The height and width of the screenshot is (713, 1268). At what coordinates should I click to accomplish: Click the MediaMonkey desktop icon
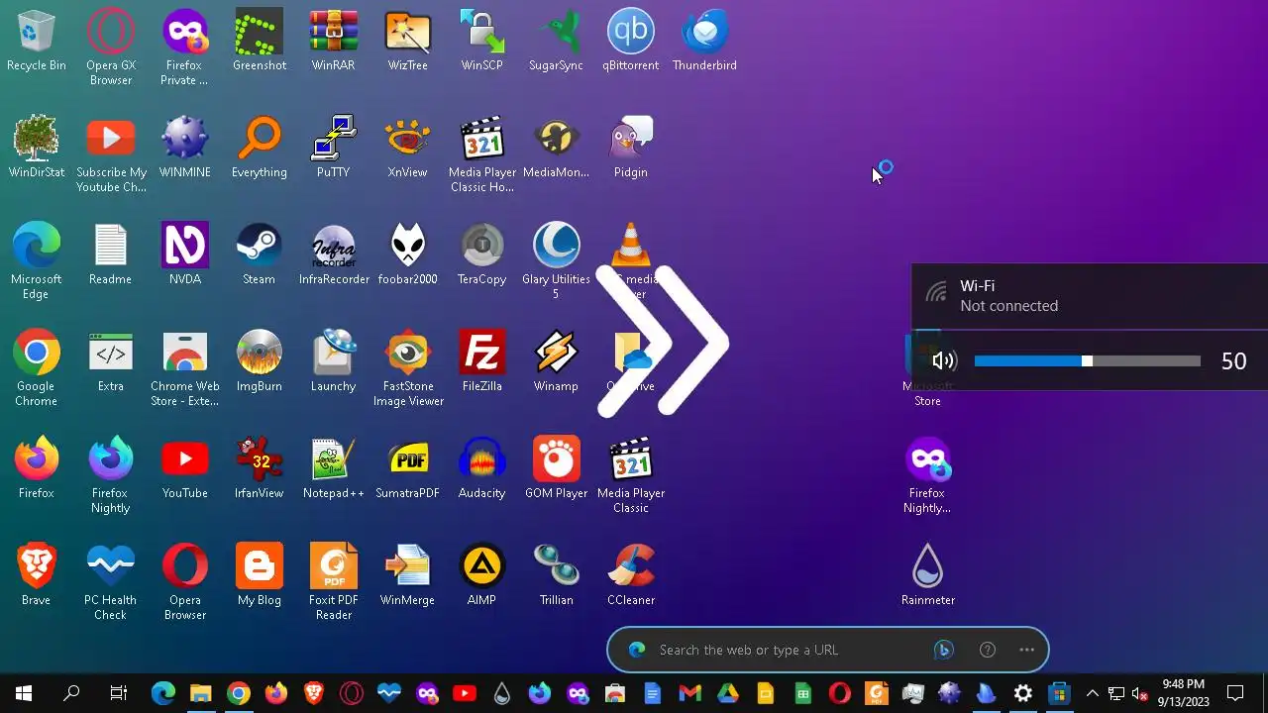[557, 149]
